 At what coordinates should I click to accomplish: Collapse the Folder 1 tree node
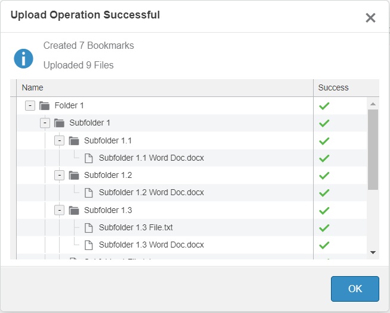pyautogui.click(x=30, y=106)
